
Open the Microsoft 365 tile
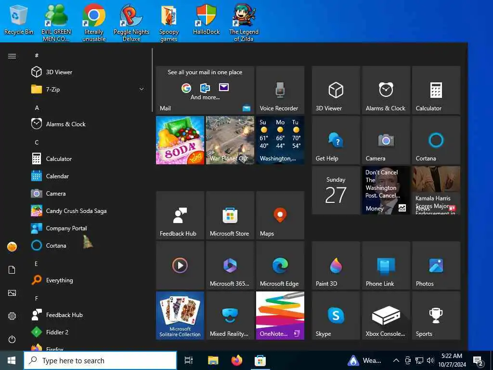pos(230,265)
